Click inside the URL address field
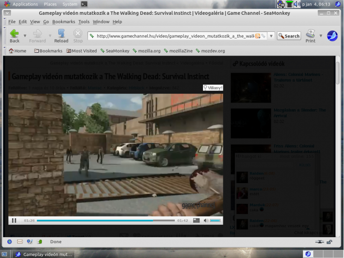Screen dimensions: 344x258 (175, 36)
